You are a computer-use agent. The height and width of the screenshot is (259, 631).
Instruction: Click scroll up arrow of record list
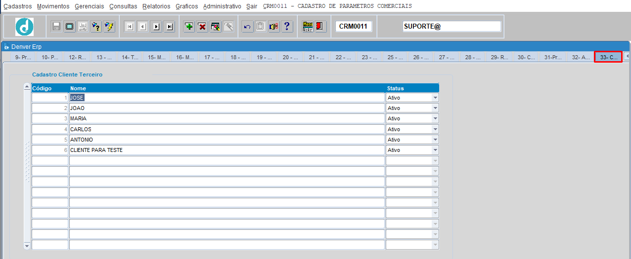[27, 87]
